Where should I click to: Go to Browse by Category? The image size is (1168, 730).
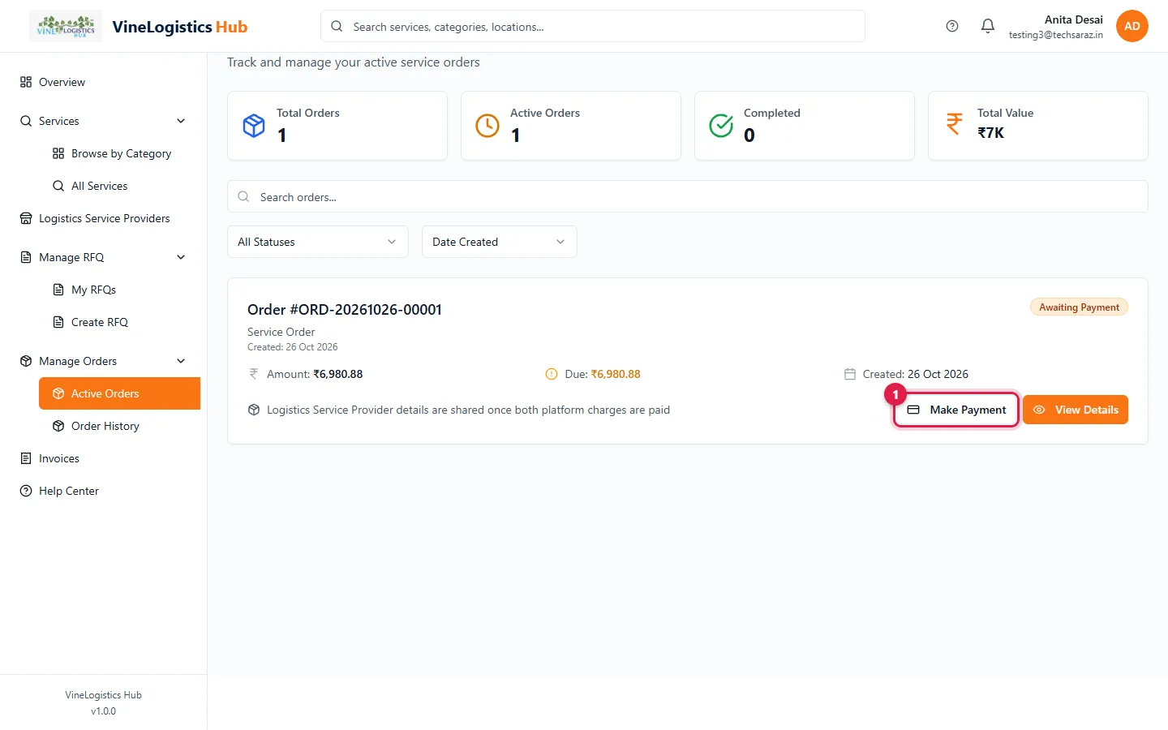(x=119, y=153)
